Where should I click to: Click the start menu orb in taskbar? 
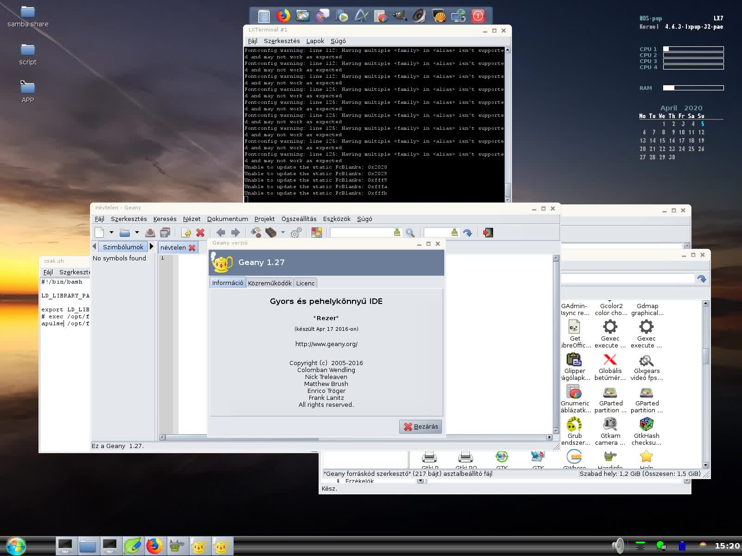pyautogui.click(x=15, y=546)
